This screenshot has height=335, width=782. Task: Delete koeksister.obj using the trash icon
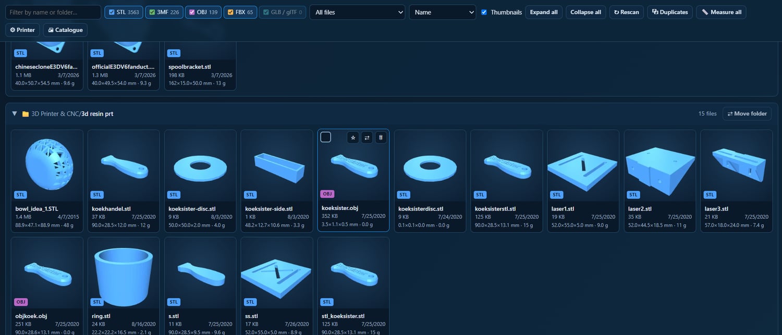pos(381,138)
